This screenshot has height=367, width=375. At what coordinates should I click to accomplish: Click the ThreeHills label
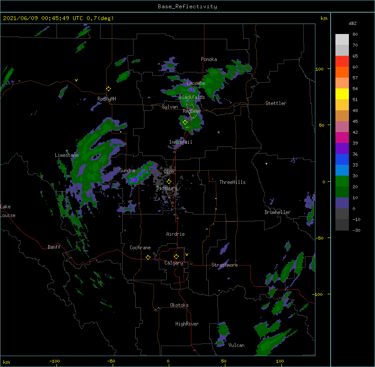tap(232, 182)
